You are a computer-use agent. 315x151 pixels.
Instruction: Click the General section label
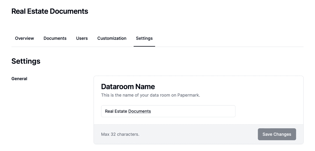point(19,79)
